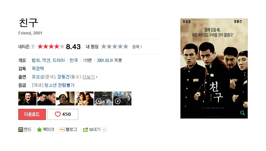Select the 범죄 genre link
The width and height of the screenshot is (266, 151).
pyautogui.click(x=36, y=60)
